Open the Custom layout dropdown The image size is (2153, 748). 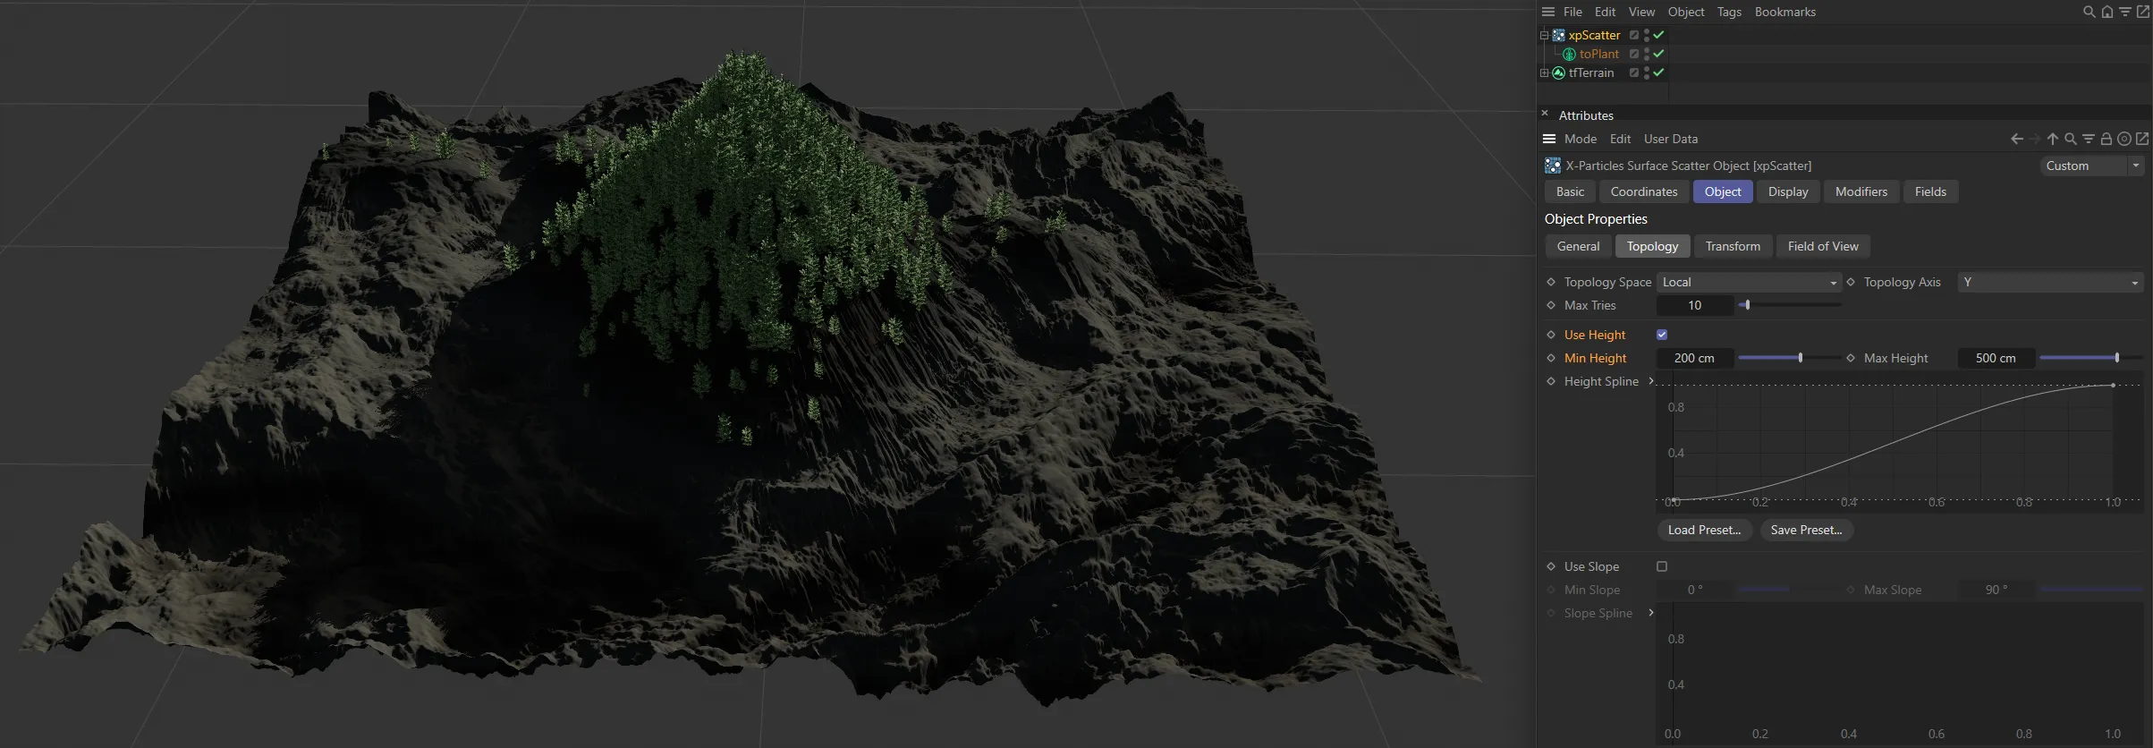click(x=2091, y=166)
